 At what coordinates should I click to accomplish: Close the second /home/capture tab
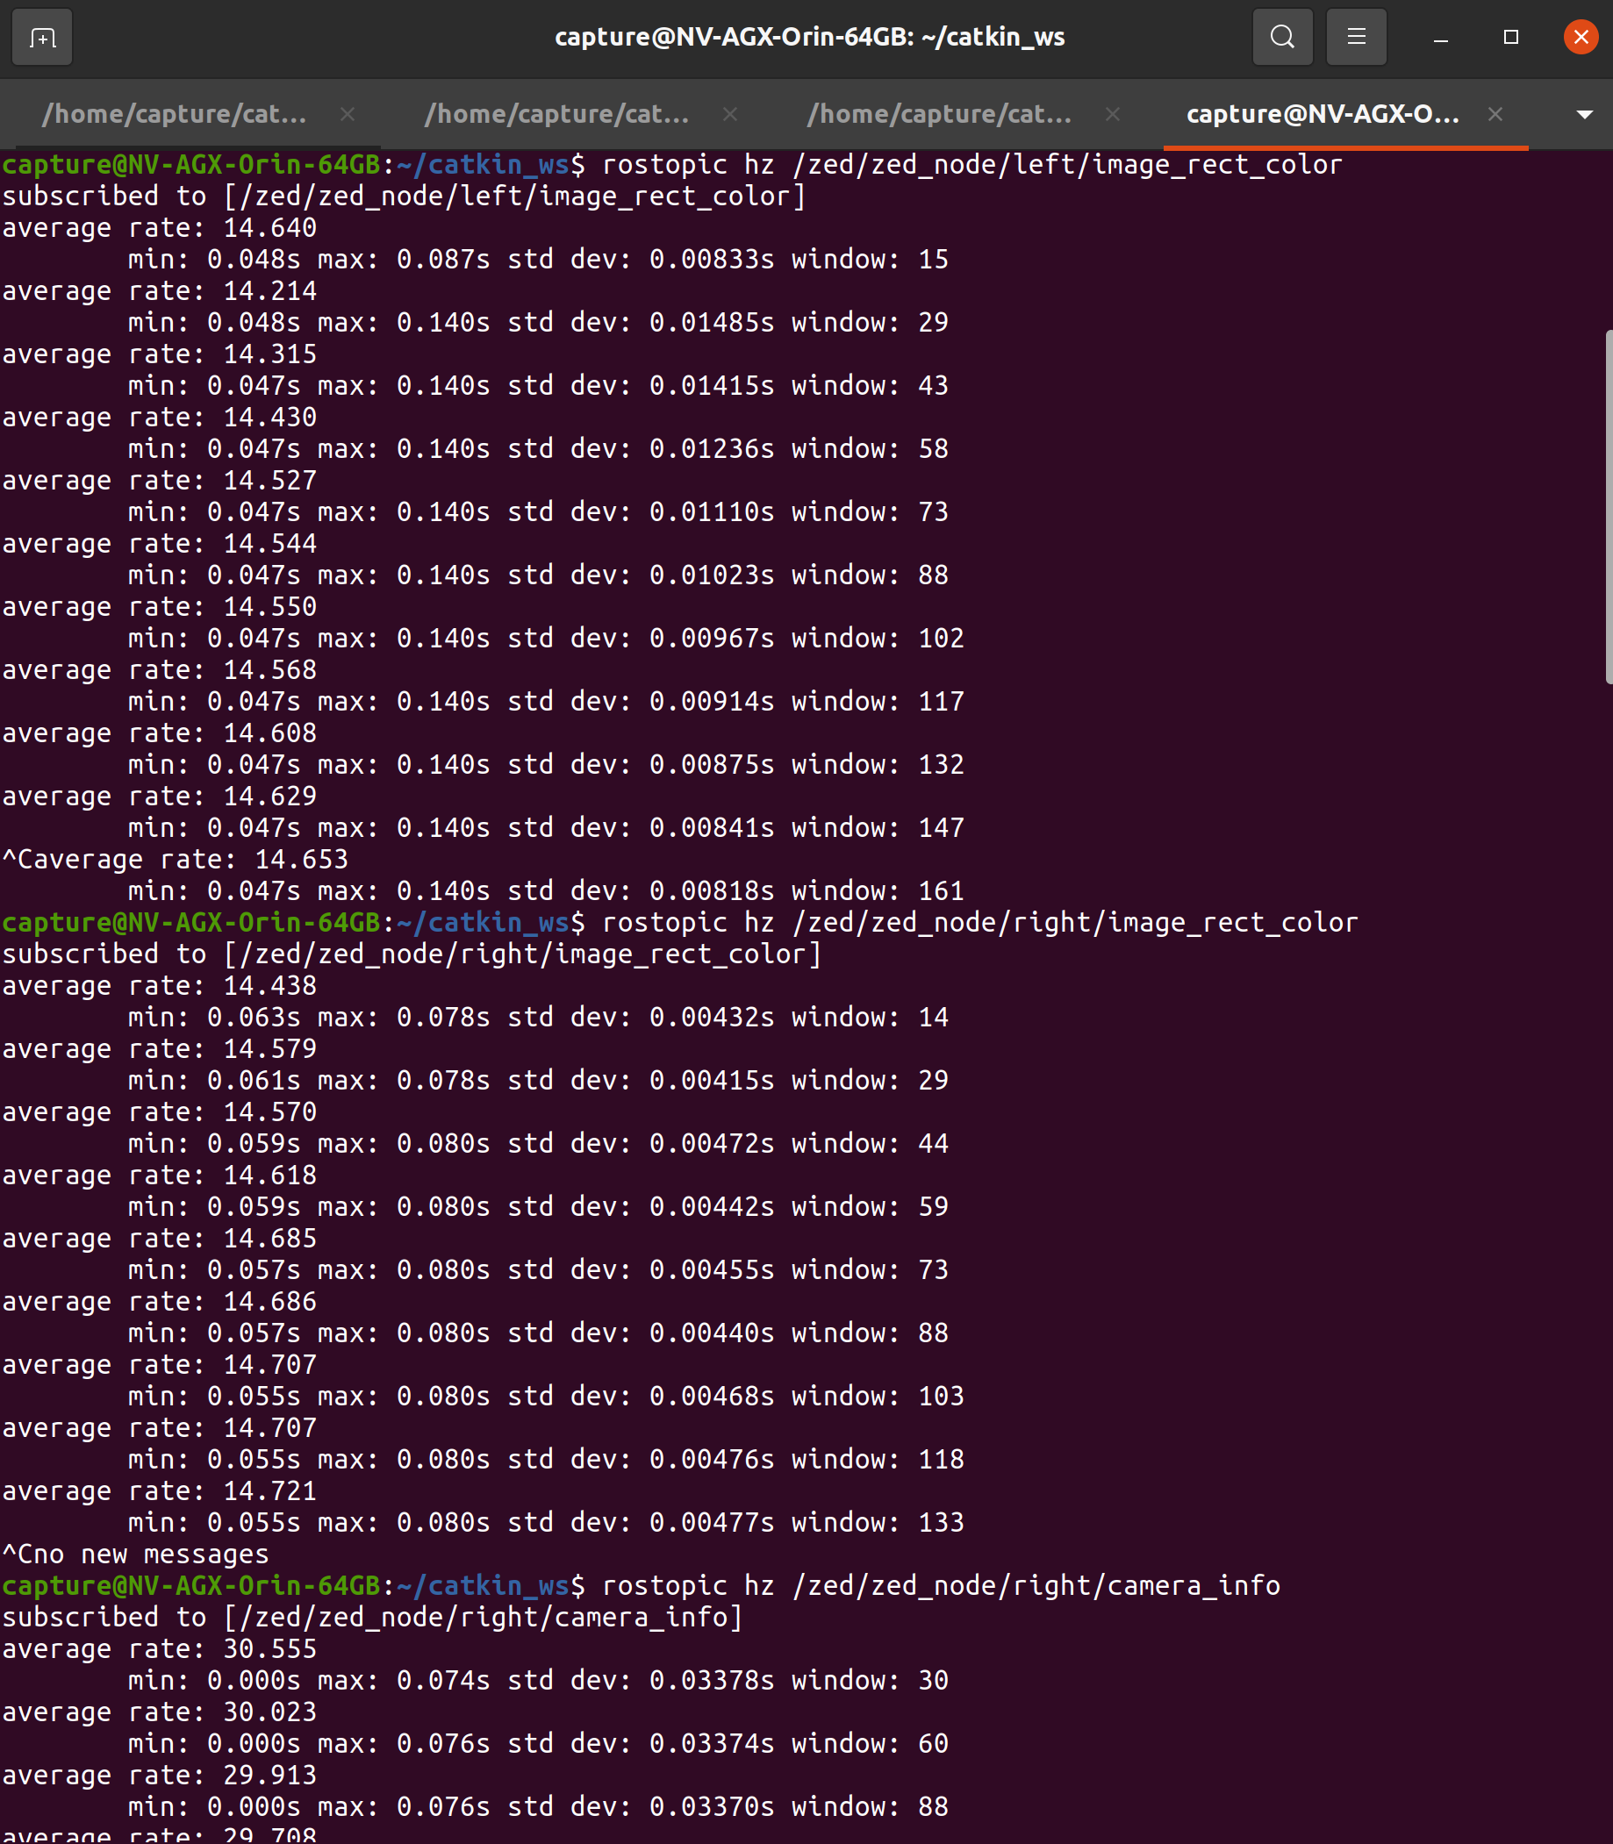tap(730, 114)
